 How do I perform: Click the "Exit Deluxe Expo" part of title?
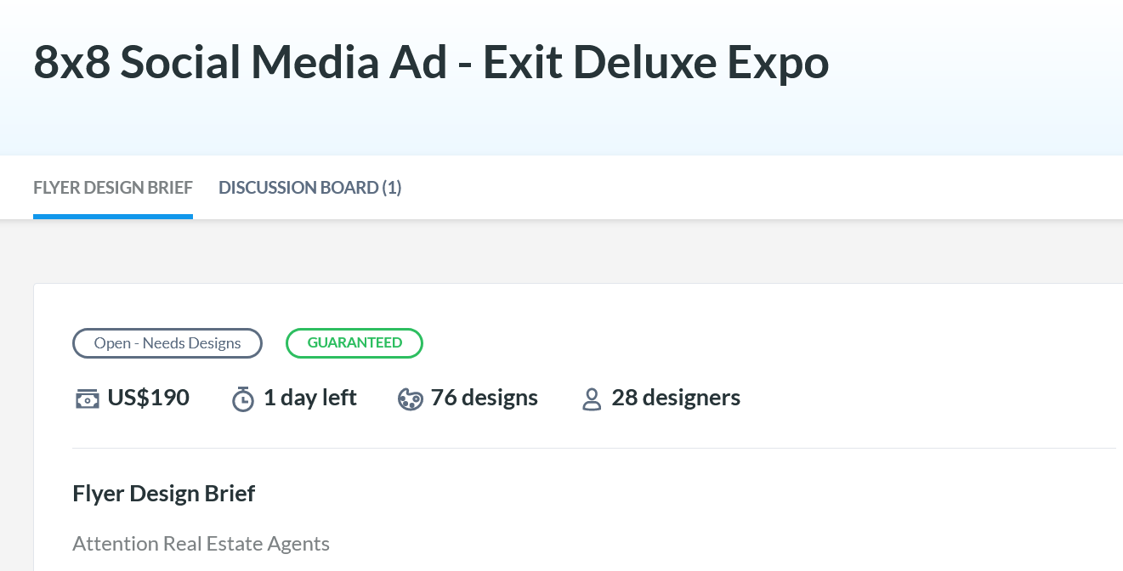[655, 63]
